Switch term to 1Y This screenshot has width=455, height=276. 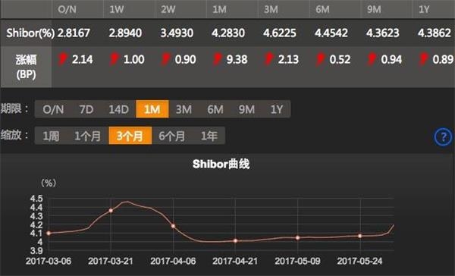[x=277, y=109]
